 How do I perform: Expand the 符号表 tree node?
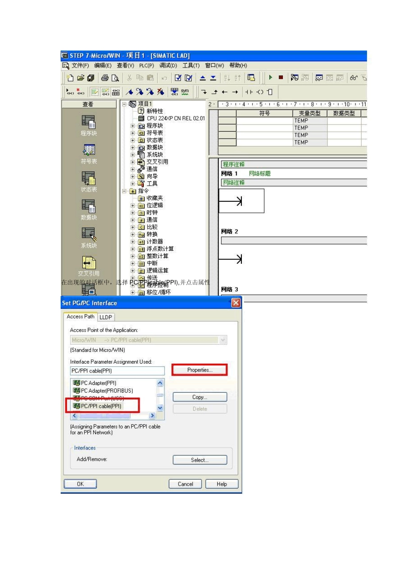click(x=133, y=133)
